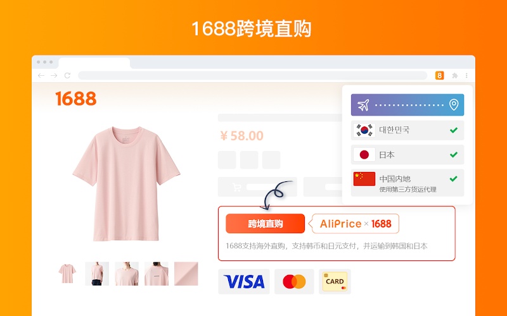Click the browser back arrow

tap(41, 75)
